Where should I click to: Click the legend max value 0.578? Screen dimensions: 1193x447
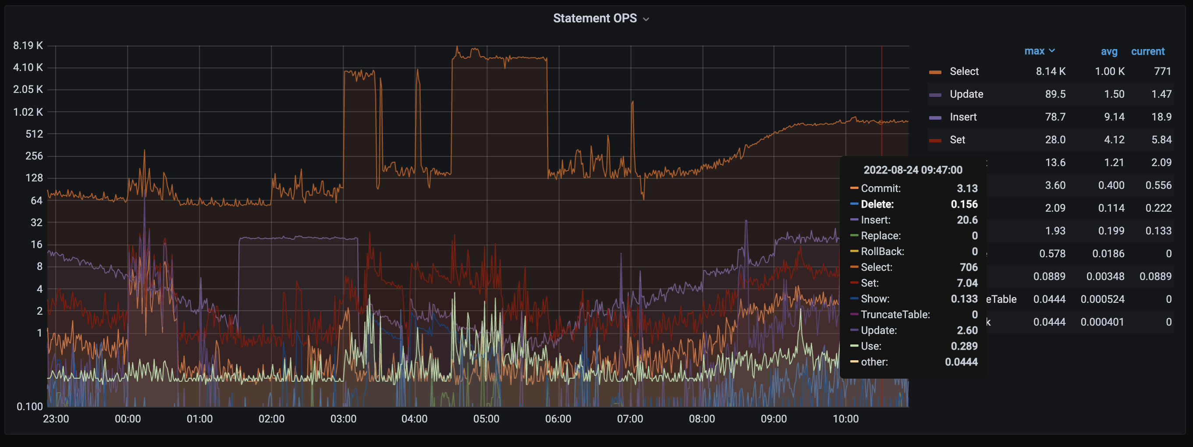[1052, 253]
